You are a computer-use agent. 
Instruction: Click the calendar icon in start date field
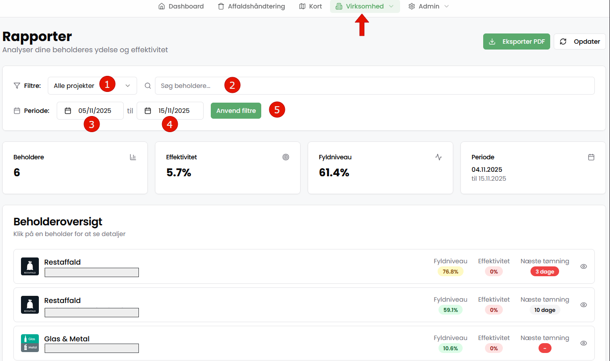[68, 111]
